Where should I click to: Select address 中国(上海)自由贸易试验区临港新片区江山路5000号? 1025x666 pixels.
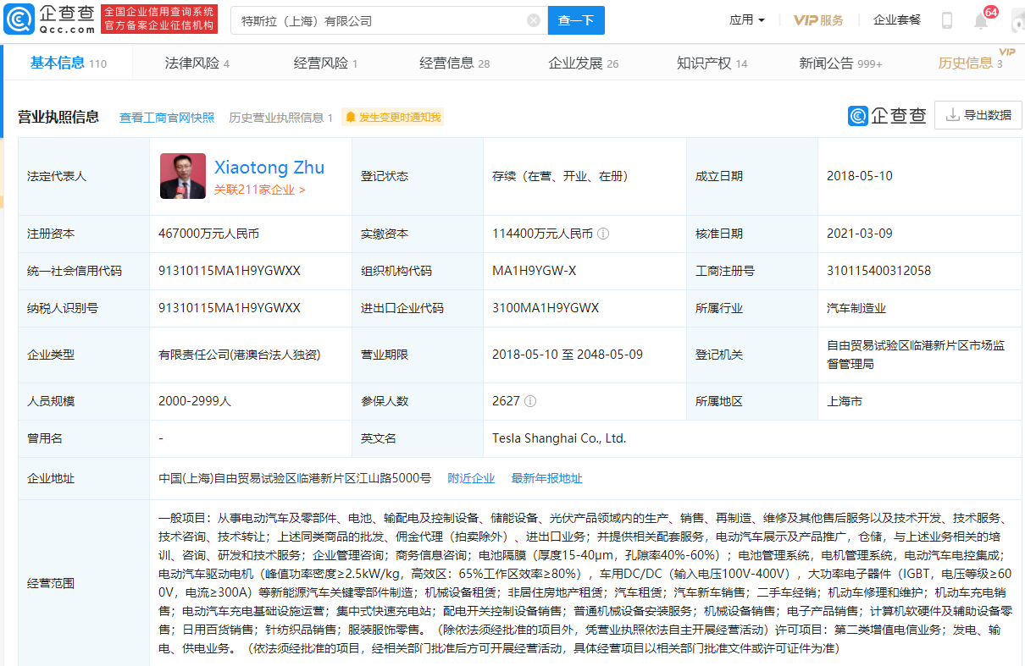tap(295, 478)
